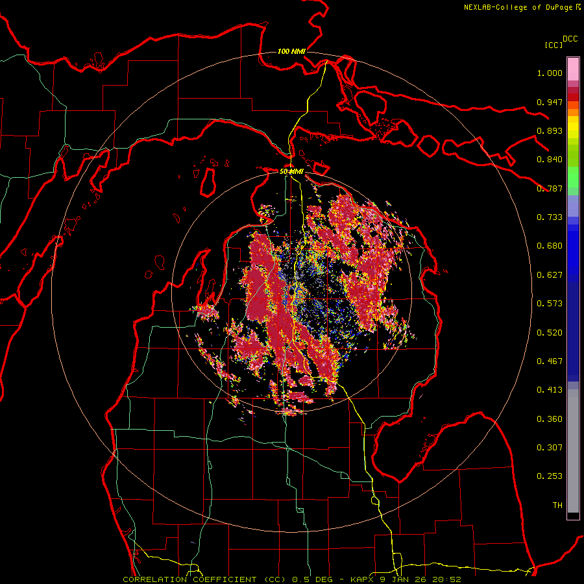
Task: Click the pink top segment of color bar
Action: 573,69
